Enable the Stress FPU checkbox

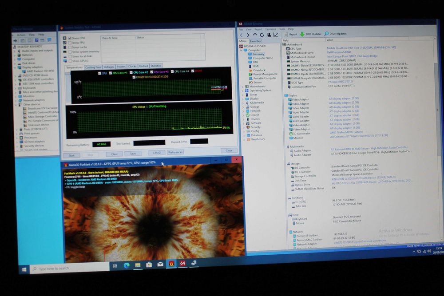[x=70, y=43]
